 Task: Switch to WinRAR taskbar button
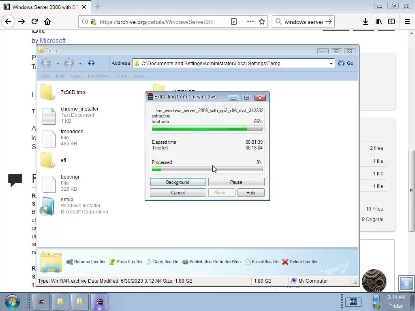pyautogui.click(x=99, y=302)
